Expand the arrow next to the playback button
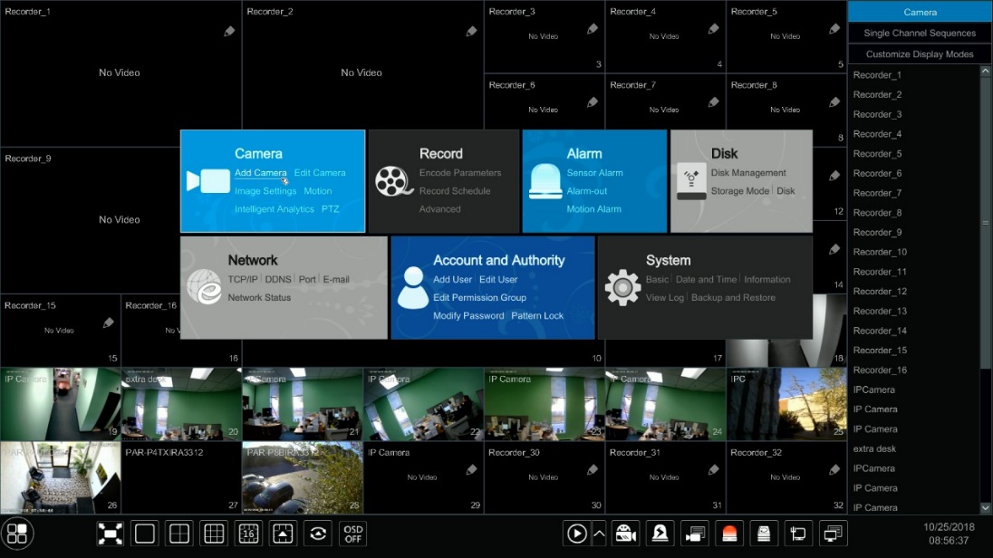The width and height of the screenshot is (993, 558). [599, 534]
